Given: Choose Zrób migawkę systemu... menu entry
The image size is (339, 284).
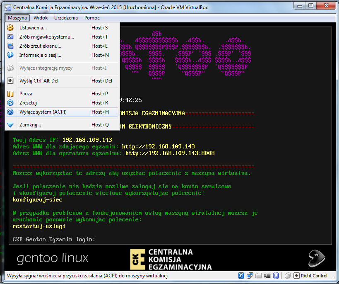Looking at the screenshot, I should [x=62, y=37].
